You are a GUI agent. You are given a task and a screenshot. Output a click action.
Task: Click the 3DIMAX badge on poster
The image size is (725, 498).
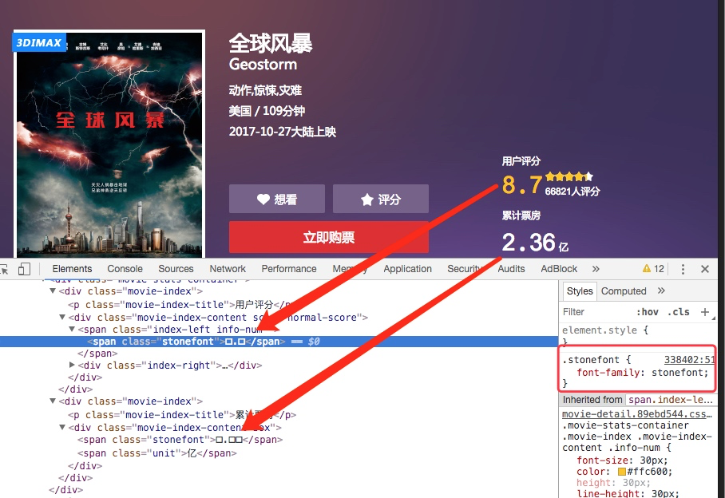click(39, 43)
